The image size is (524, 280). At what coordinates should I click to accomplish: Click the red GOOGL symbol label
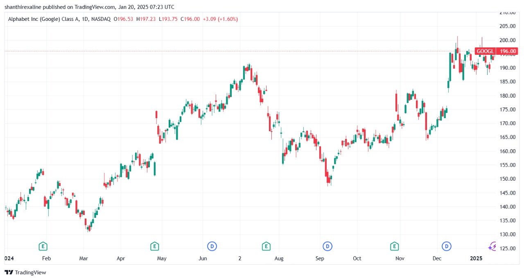[485, 51]
